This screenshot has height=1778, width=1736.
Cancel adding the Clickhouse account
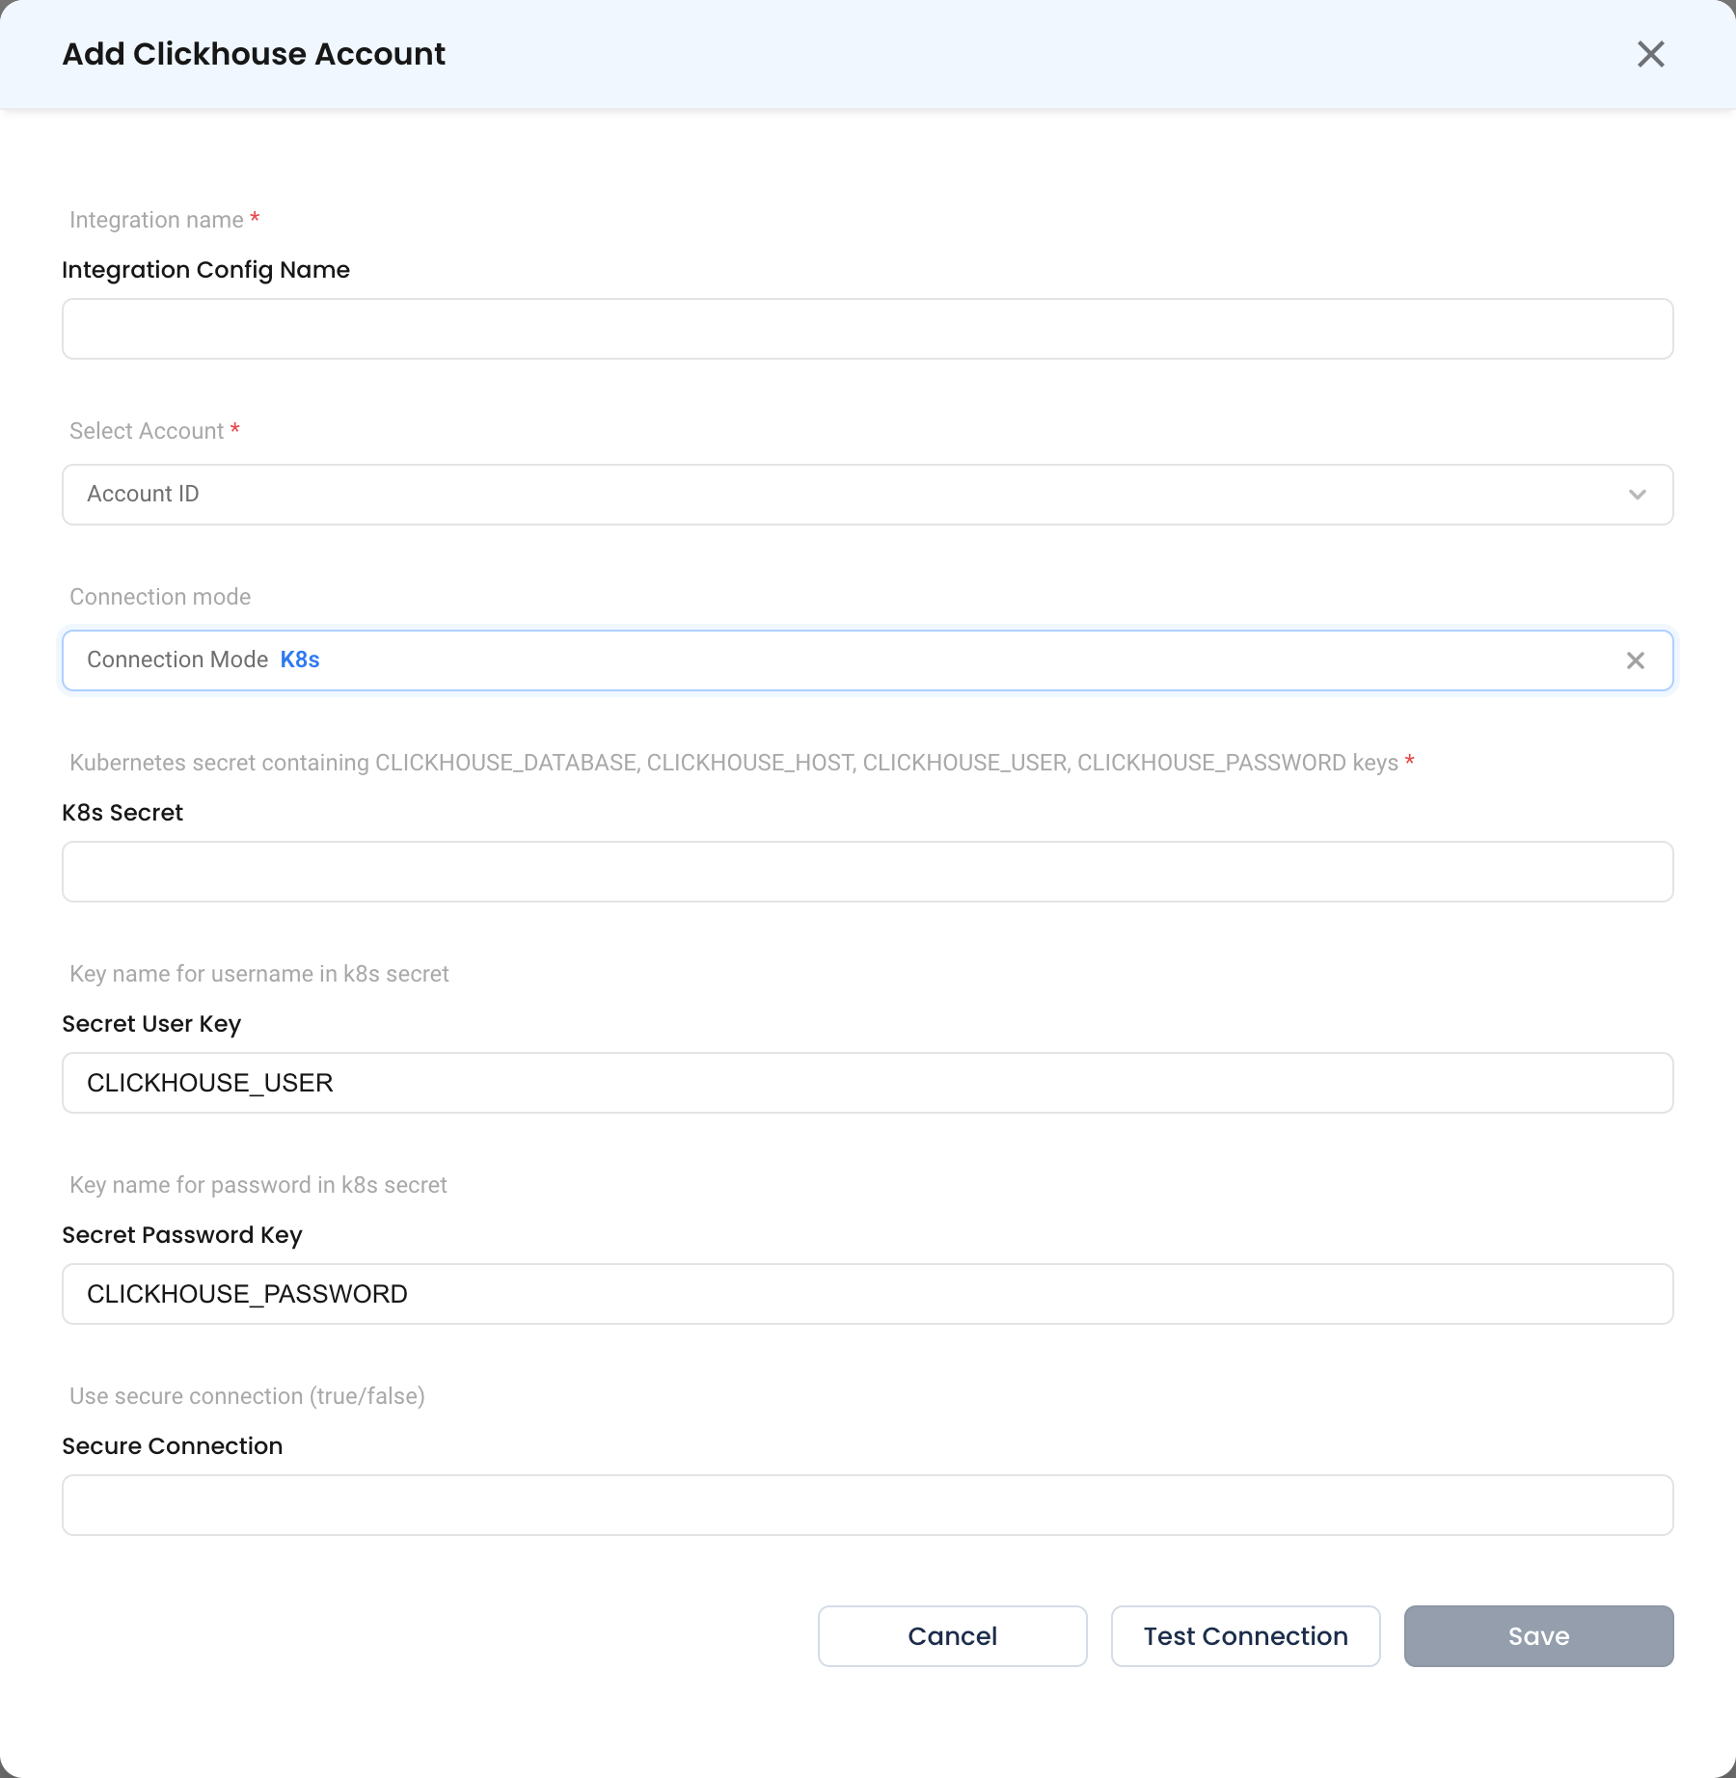tap(953, 1636)
